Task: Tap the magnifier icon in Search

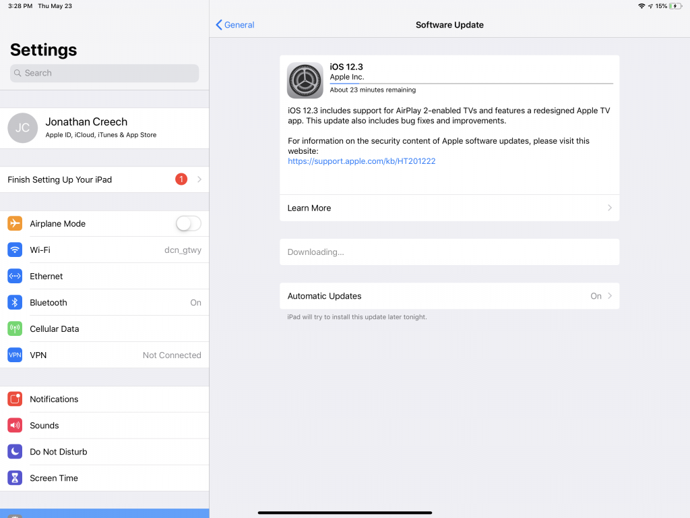Action: point(18,73)
